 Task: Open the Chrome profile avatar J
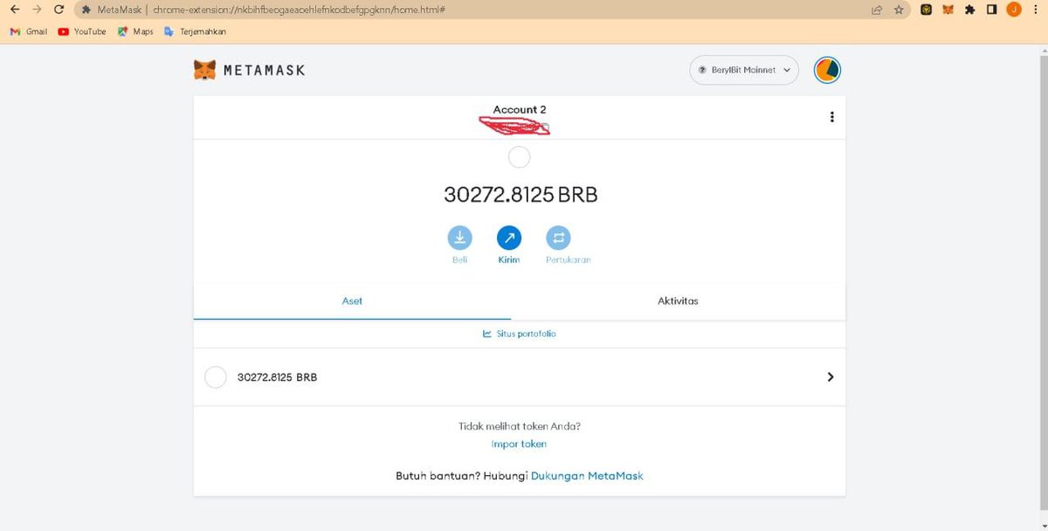pyautogui.click(x=1014, y=10)
